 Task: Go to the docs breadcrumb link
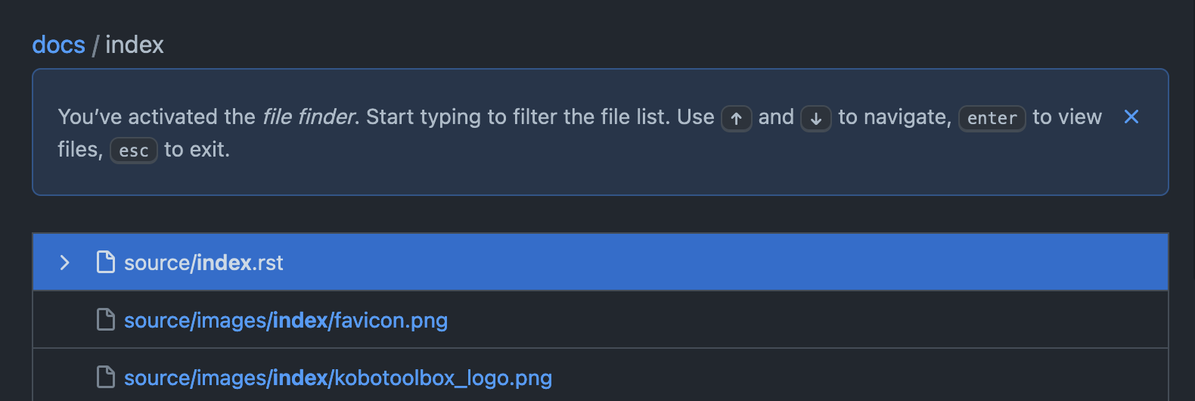58,45
